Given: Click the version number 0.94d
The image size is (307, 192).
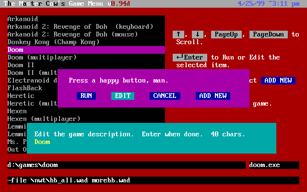Looking at the screenshot, I should pyautogui.click(x=120, y=4).
